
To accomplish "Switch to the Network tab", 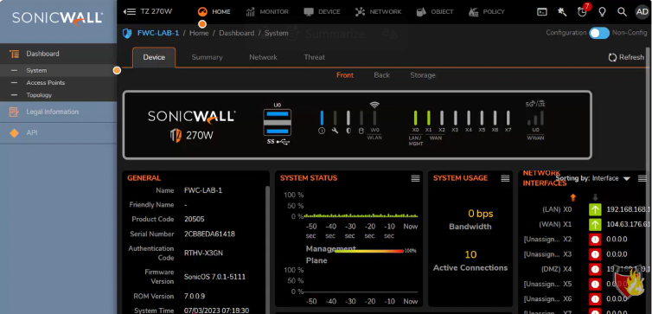I will point(263,57).
